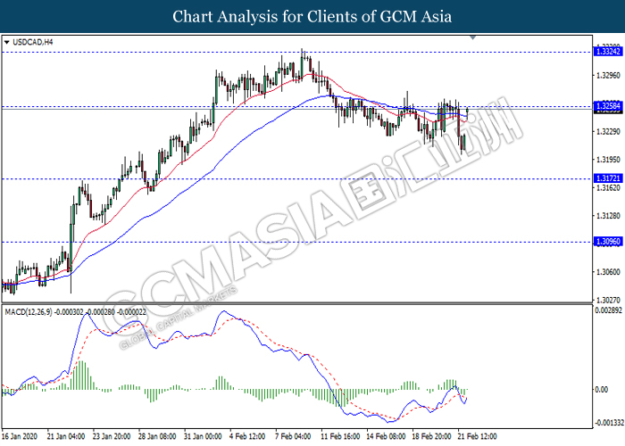
Task: Select the 1.33242 price level tag
Action: [608, 52]
